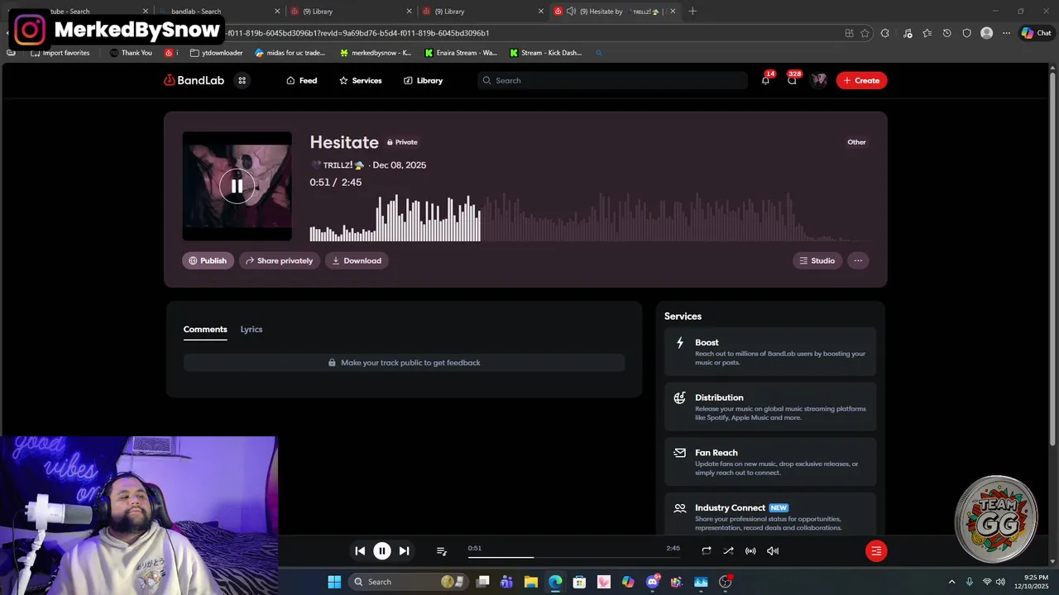
Task: Switch to the Lyrics tab
Action: [252, 329]
